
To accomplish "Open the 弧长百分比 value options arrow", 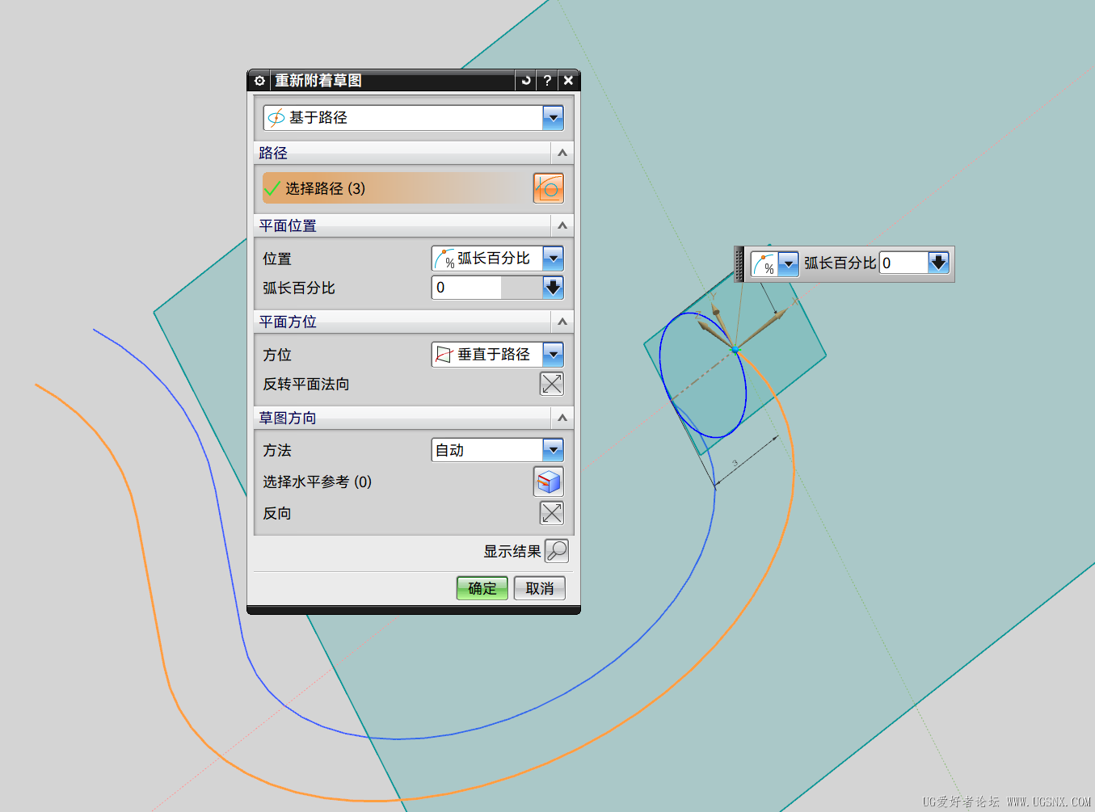I will point(553,287).
